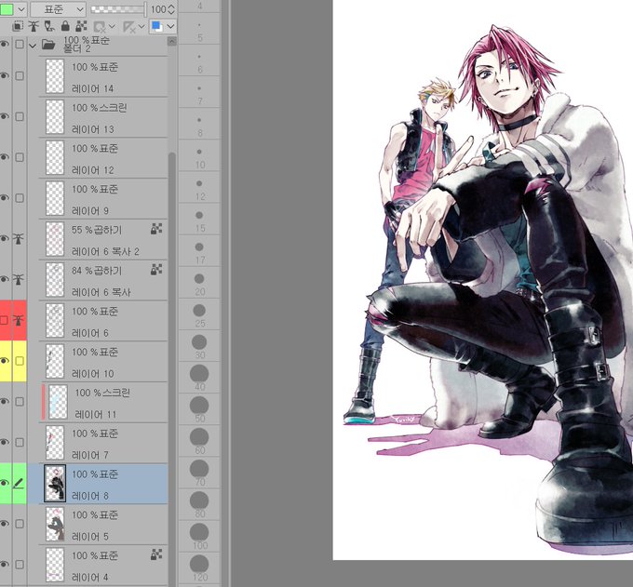The width and height of the screenshot is (633, 587).
Task: Click lock transparent icon on 레이어 6 복사 2
Action: [156, 229]
